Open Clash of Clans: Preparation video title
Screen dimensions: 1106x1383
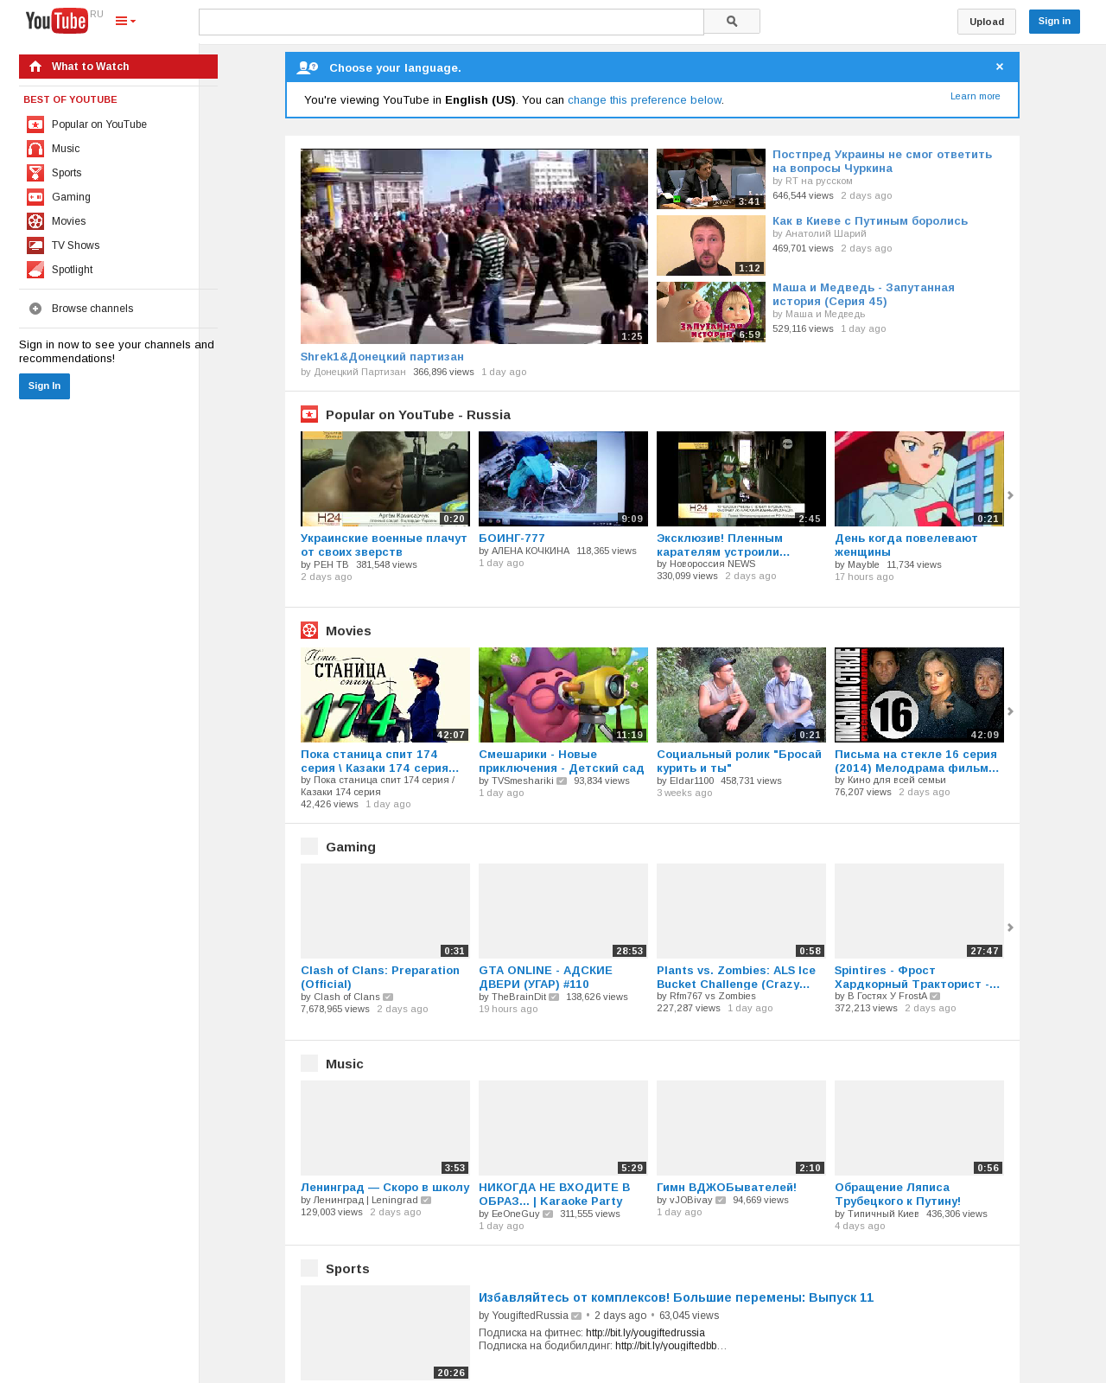380,978
